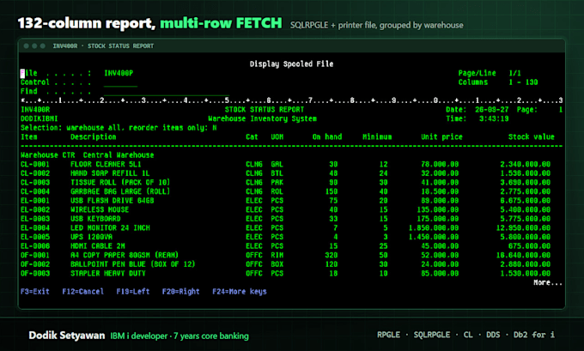Click F24=More keys
The image size is (584, 351).
click(x=240, y=292)
